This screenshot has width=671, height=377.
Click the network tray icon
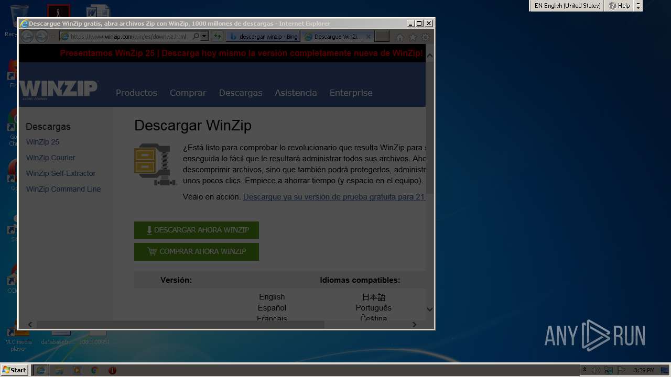[x=609, y=370]
